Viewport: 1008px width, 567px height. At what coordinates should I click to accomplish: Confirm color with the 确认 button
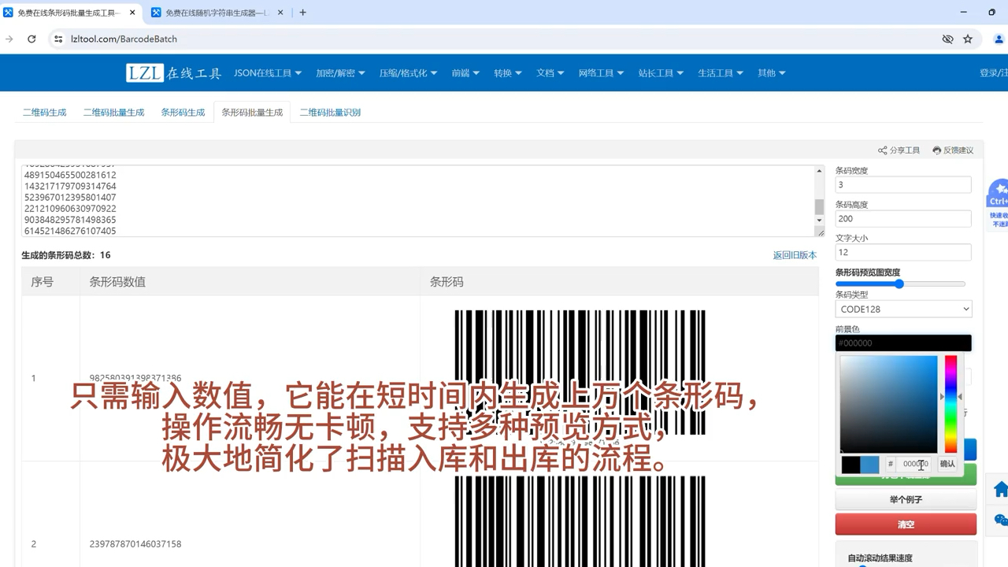click(x=947, y=464)
